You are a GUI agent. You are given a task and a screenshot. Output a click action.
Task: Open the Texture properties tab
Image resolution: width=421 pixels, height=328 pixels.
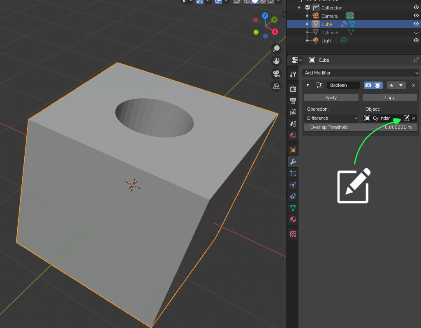pos(293,234)
